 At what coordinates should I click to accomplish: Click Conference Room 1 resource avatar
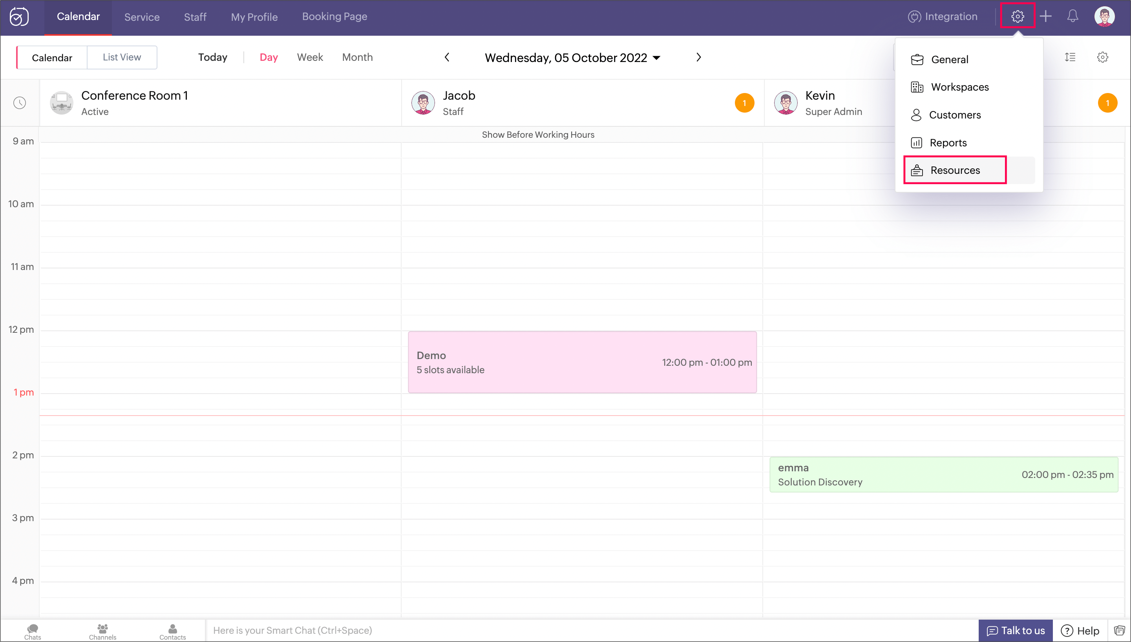pos(61,103)
